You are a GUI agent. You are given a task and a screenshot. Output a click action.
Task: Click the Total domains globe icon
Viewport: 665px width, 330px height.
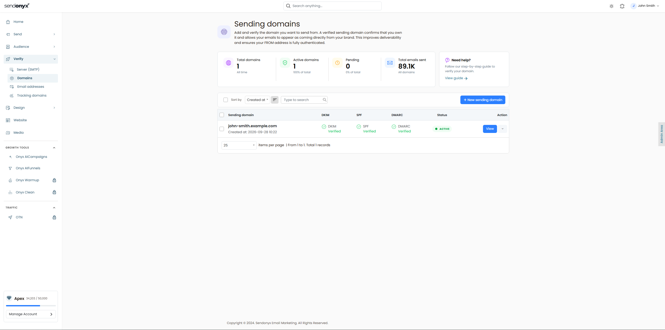tap(229, 63)
